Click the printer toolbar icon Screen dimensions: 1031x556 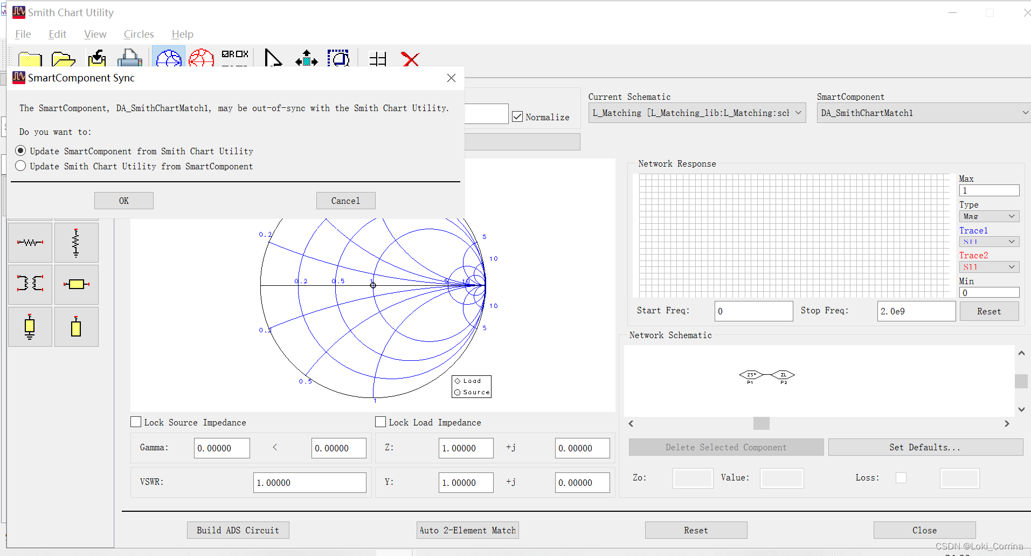coord(130,58)
